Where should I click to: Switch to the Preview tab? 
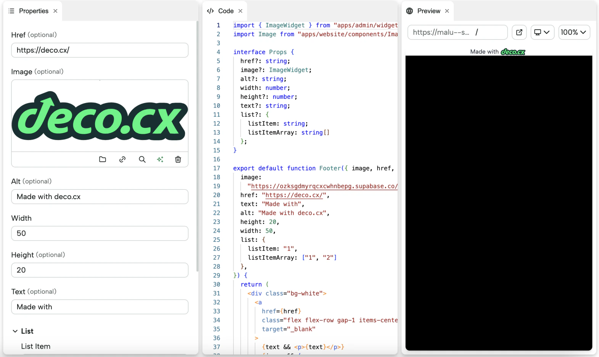click(428, 11)
